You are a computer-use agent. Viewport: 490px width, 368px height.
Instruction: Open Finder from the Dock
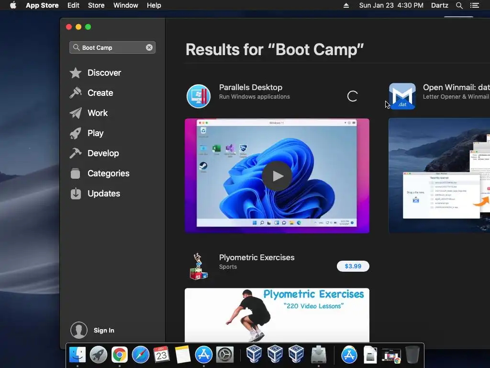point(77,355)
